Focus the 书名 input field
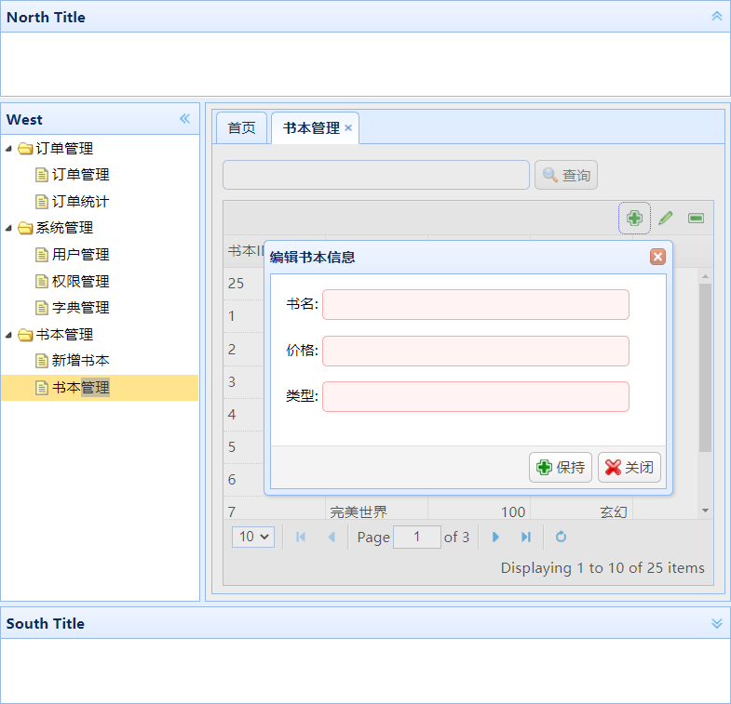Viewport: 731px width, 704px height. click(476, 304)
